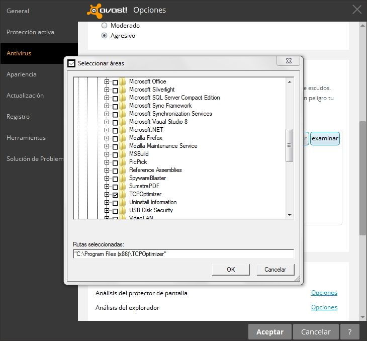Click the Opciones page scroll down arrow

363,317
